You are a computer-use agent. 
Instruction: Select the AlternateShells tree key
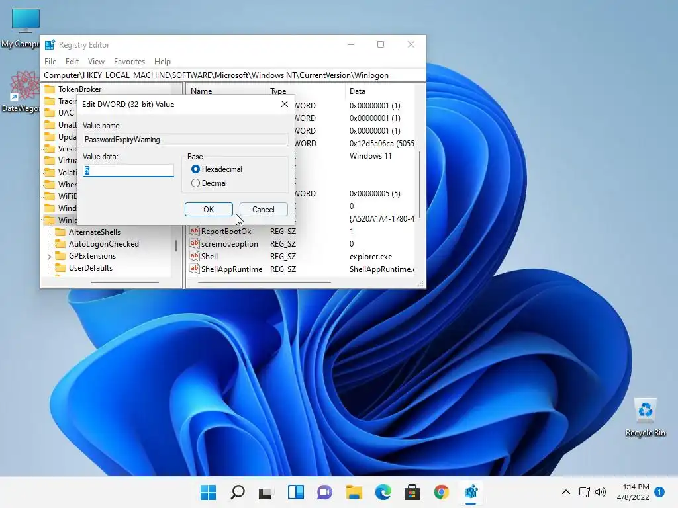click(95, 232)
